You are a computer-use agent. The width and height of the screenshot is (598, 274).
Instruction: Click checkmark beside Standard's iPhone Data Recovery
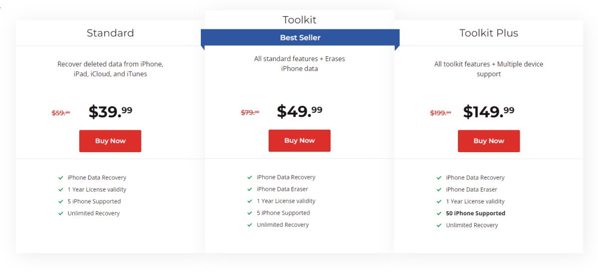point(61,178)
